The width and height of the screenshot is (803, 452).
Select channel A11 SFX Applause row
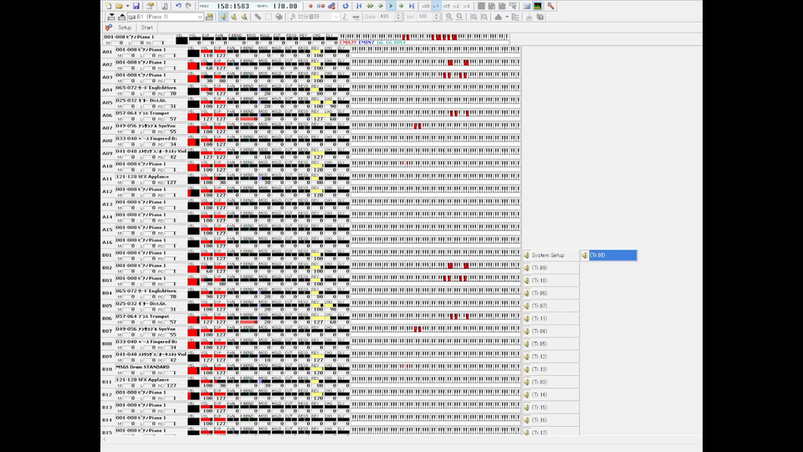(x=311, y=179)
